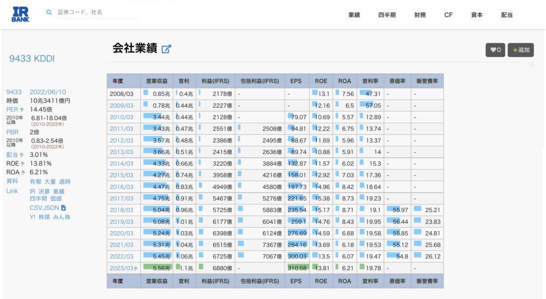Open the 2018/03 fiscal year link
The height and width of the screenshot is (299, 546).
pos(122,210)
